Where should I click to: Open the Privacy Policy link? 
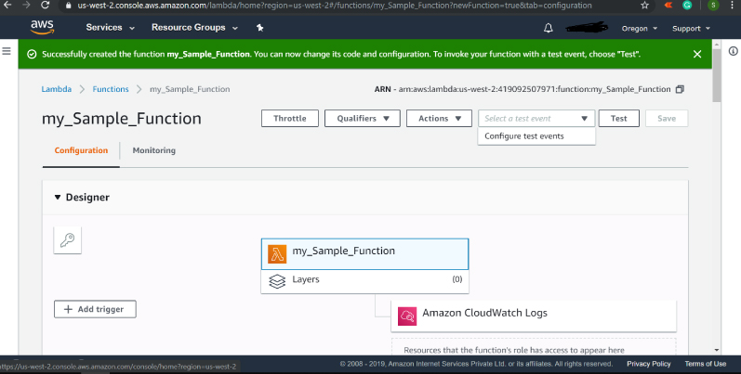click(648, 364)
